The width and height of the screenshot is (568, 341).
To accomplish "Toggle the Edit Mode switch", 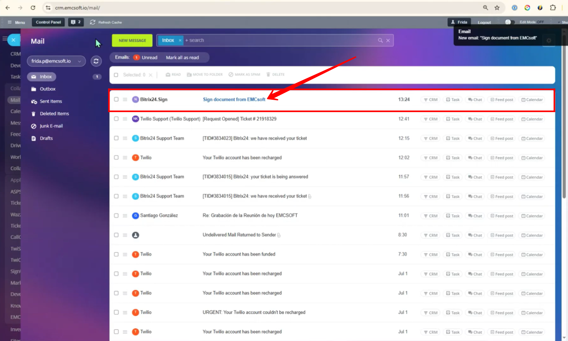I will click(x=510, y=22).
